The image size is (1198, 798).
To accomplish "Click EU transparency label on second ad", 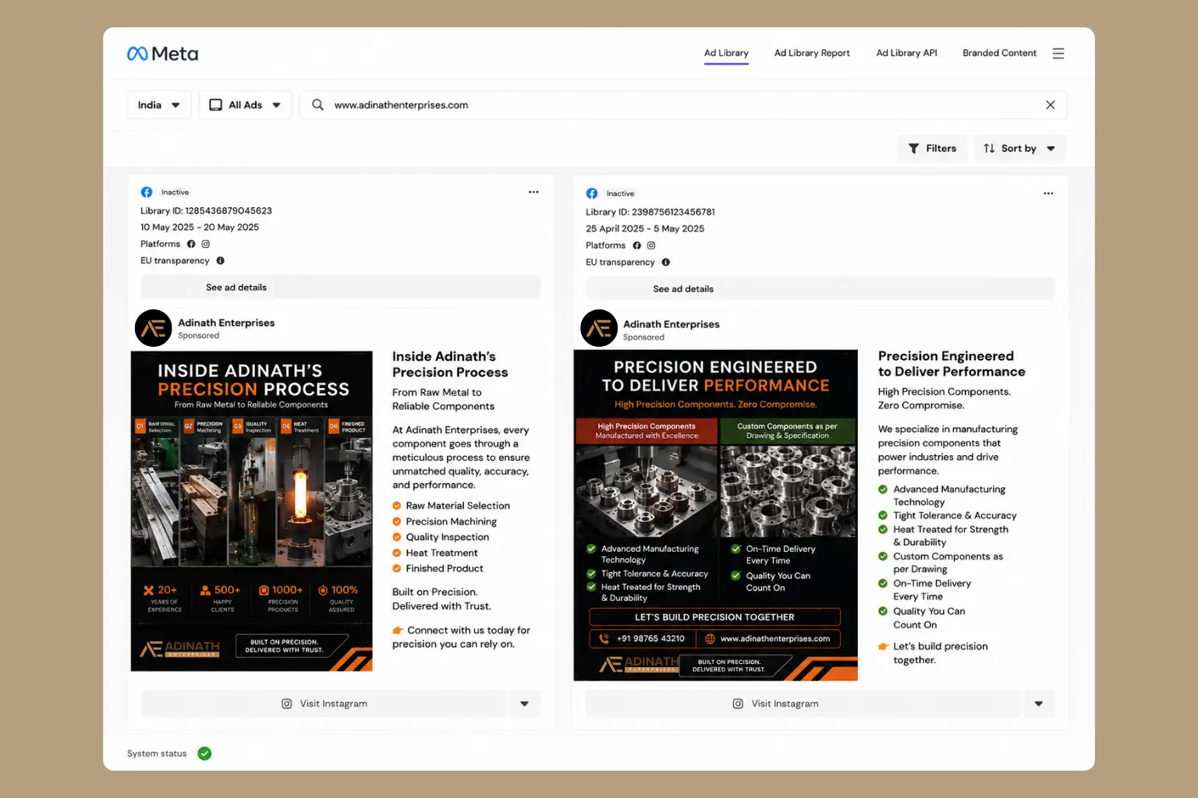I will tap(620, 262).
